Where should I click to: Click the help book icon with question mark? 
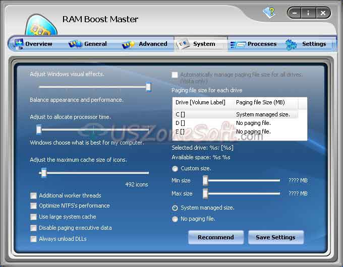(x=269, y=13)
